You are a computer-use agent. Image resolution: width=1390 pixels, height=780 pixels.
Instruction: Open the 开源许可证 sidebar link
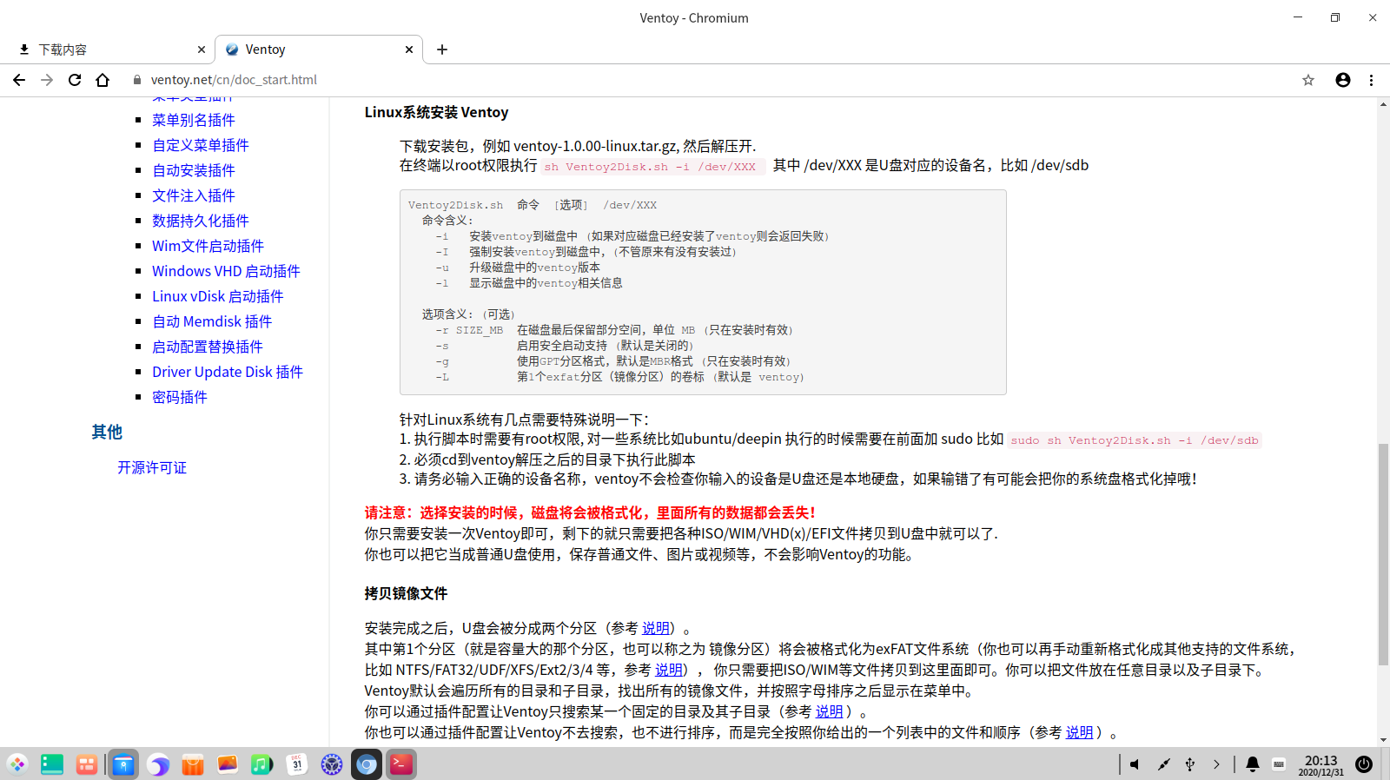[x=152, y=467]
